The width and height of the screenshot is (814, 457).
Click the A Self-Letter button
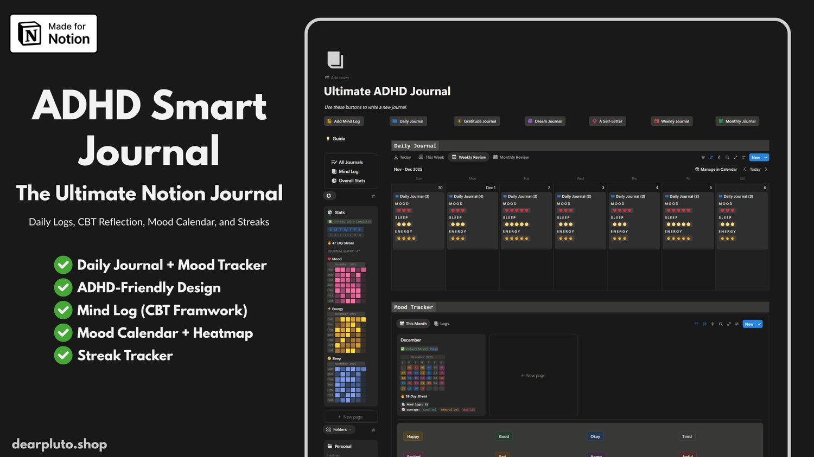click(608, 121)
